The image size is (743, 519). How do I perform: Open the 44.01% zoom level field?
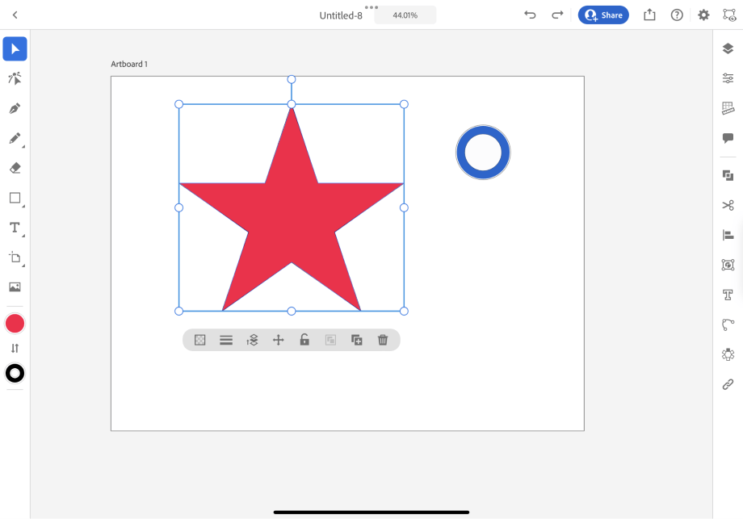[405, 15]
